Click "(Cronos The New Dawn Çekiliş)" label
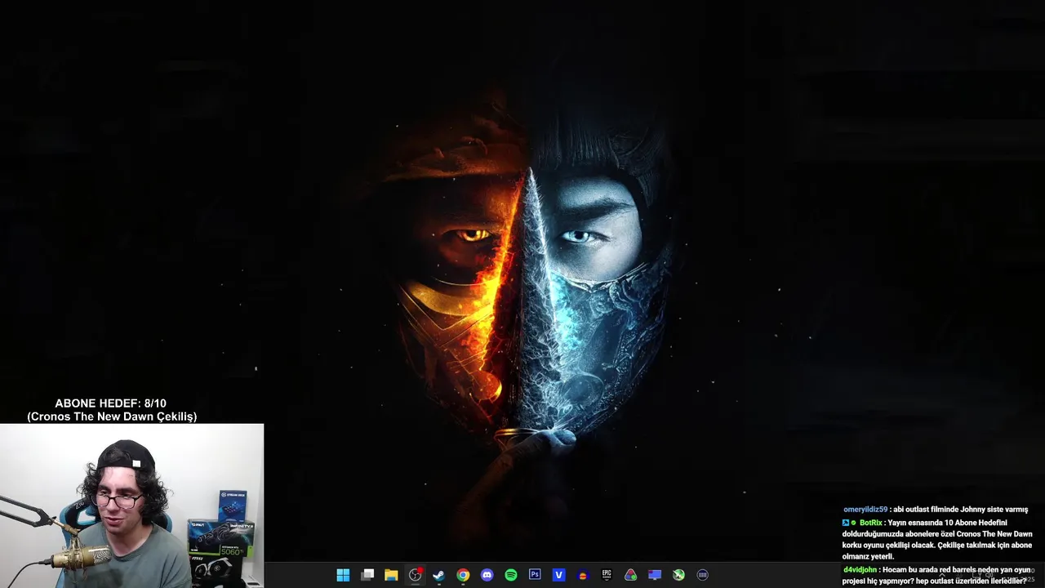 coord(112,416)
